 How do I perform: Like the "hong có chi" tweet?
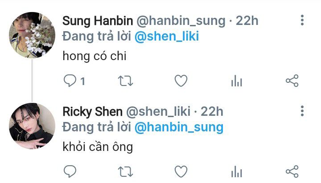coord(181,81)
